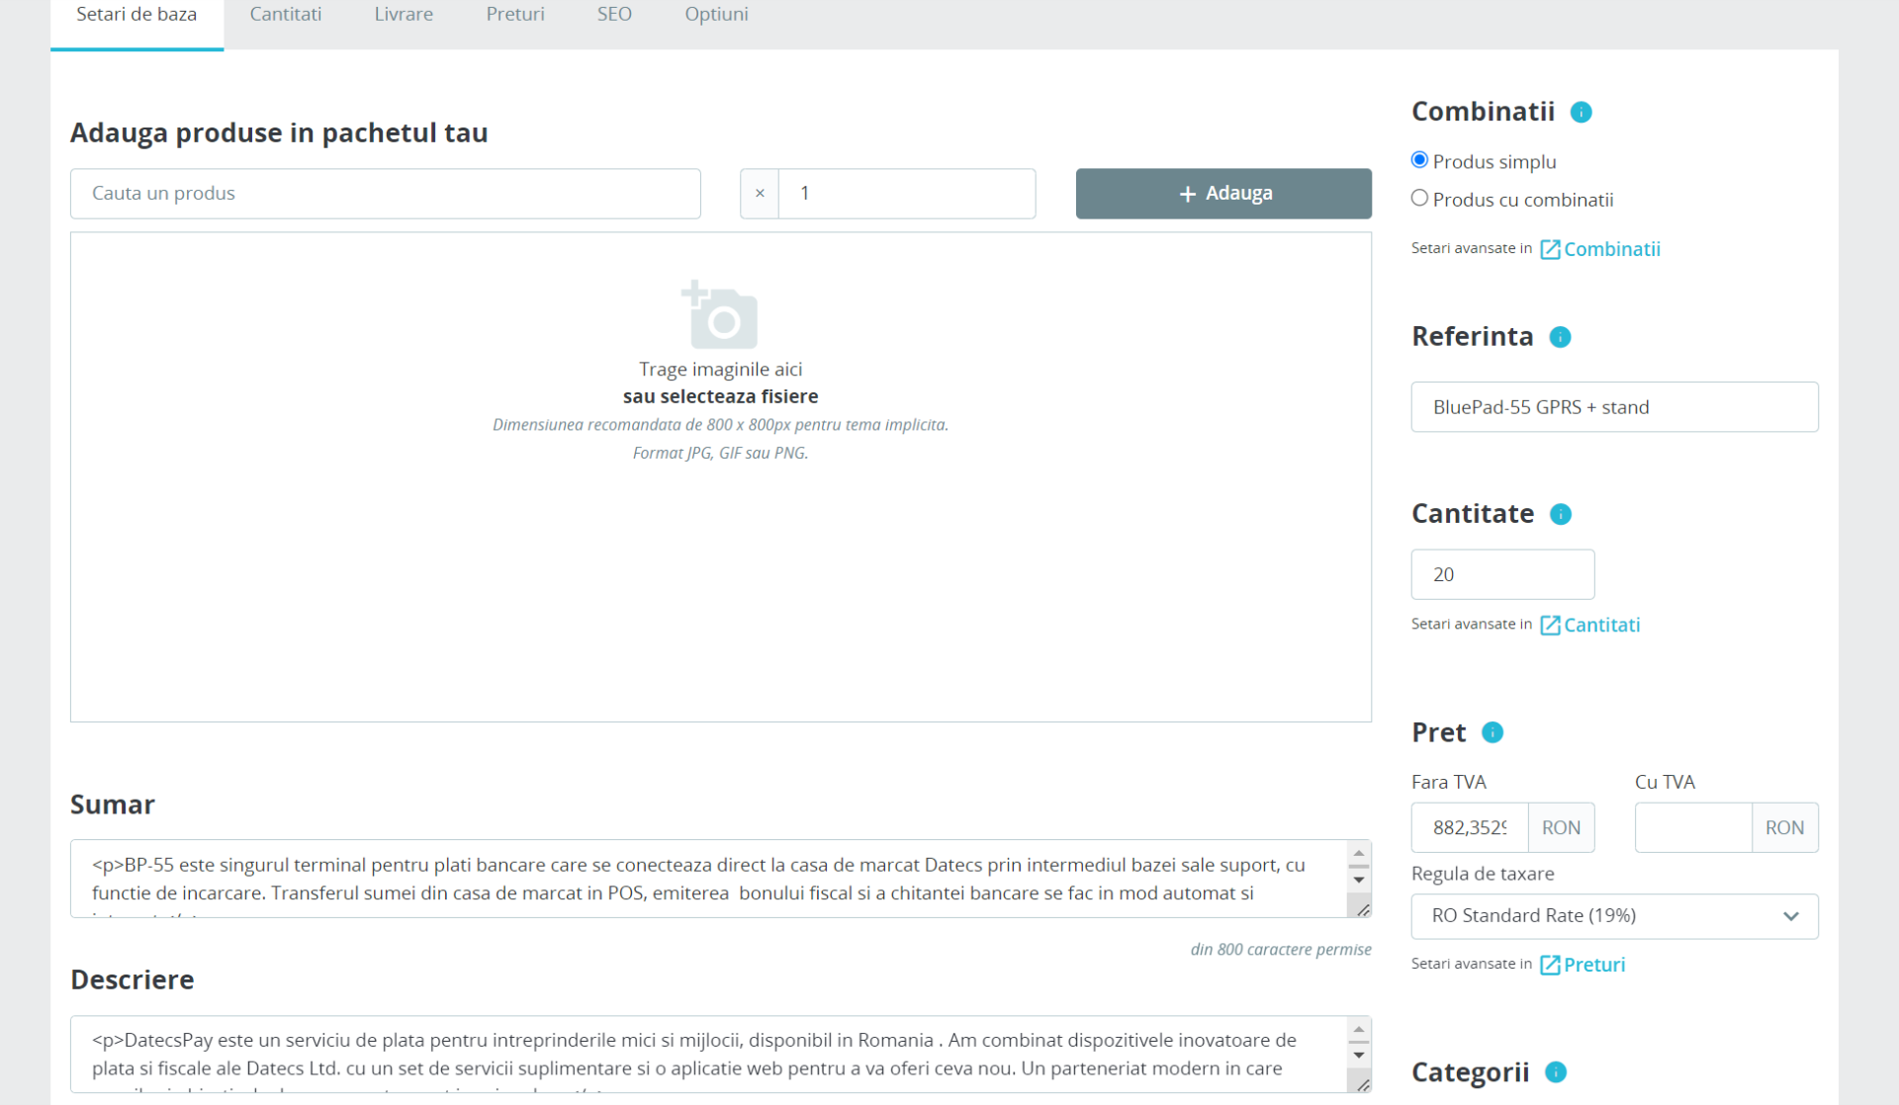Open the Regula de taxare dropdown
Image resolution: width=1899 pixels, height=1105 pixels.
tap(1613, 916)
